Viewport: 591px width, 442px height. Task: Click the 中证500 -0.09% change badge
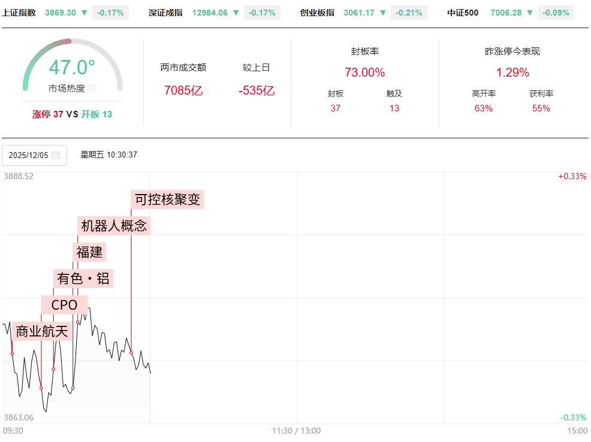tap(554, 13)
